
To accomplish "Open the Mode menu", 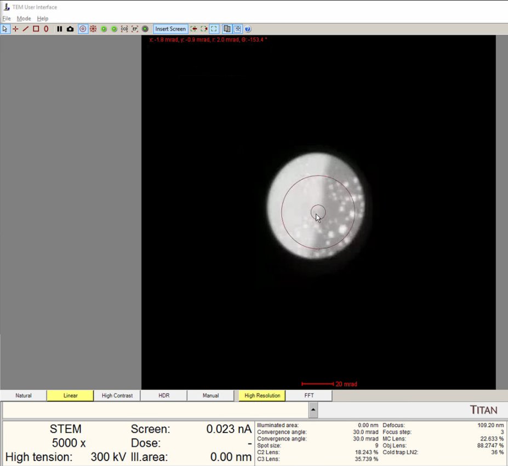I will 24,19.
